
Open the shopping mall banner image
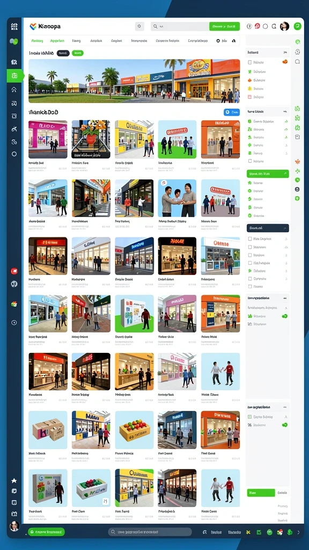coord(134,81)
